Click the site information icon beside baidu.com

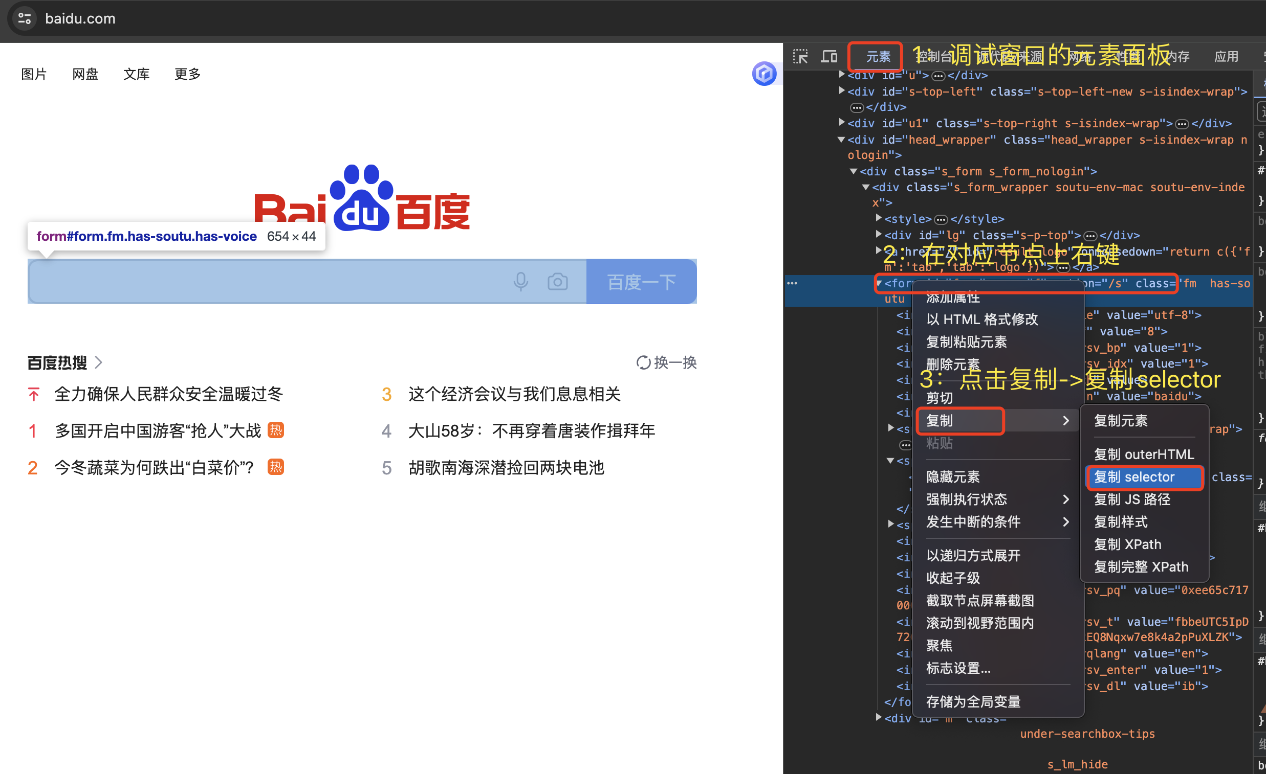point(24,18)
